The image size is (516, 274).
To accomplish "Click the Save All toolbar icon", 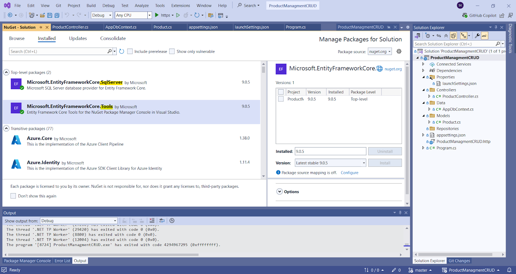I will pos(57,15).
